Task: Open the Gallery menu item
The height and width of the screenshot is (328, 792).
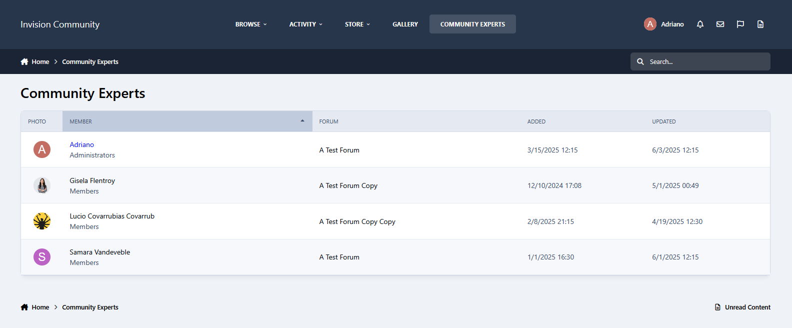Action: tap(405, 24)
